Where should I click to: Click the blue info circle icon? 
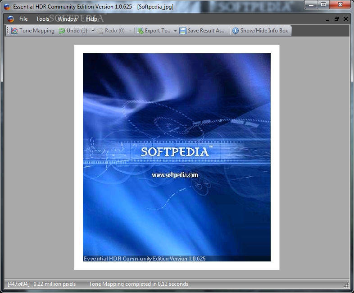tap(236, 31)
